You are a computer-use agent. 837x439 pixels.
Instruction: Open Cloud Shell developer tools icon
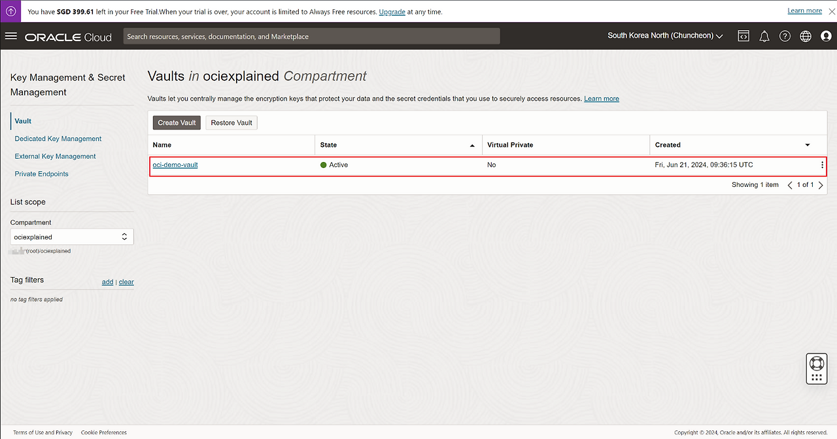(x=743, y=37)
